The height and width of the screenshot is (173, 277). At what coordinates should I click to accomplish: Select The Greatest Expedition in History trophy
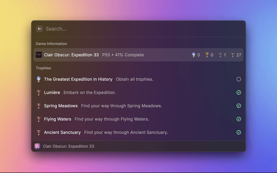(x=78, y=79)
